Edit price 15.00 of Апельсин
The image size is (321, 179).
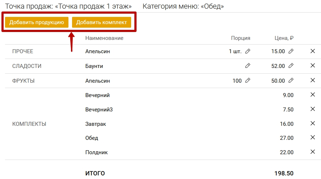(291, 51)
